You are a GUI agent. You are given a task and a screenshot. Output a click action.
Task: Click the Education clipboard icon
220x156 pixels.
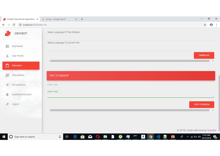[x=7, y=65]
